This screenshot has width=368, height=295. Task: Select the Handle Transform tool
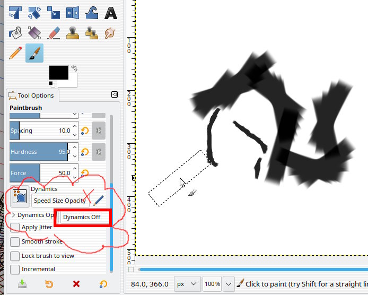pos(34,13)
